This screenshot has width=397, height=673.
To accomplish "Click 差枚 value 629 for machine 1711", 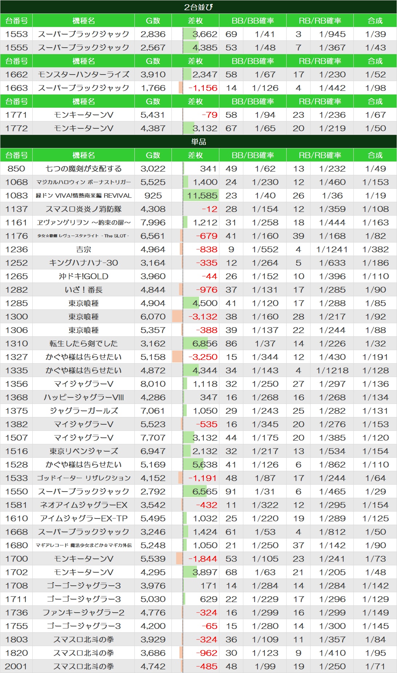I will point(208,599).
